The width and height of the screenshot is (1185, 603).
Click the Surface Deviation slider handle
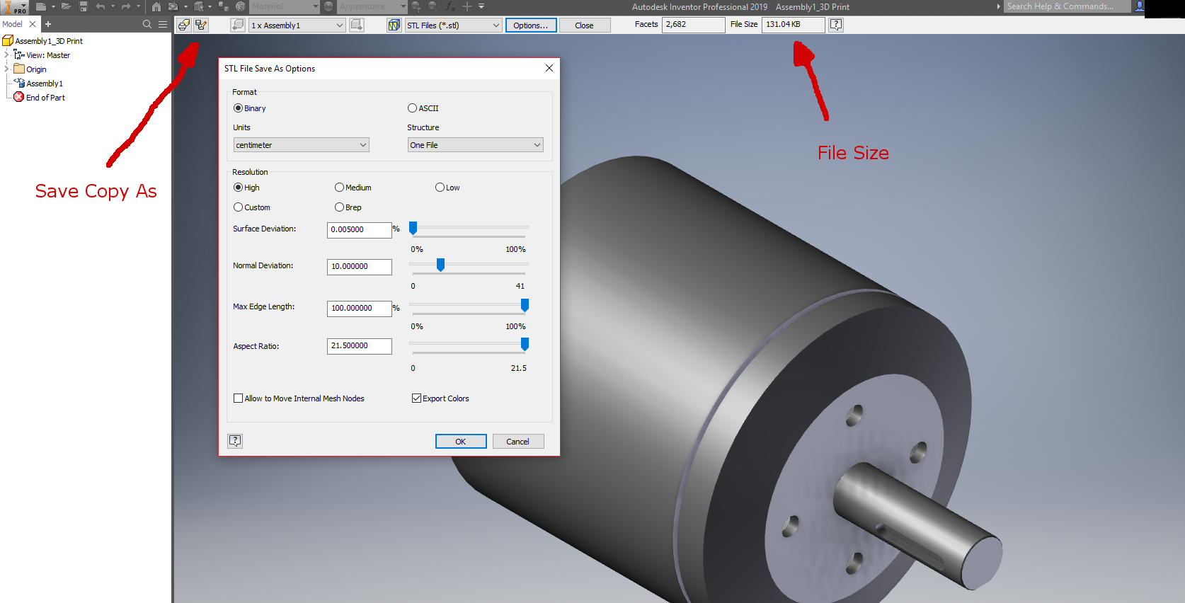tap(413, 228)
